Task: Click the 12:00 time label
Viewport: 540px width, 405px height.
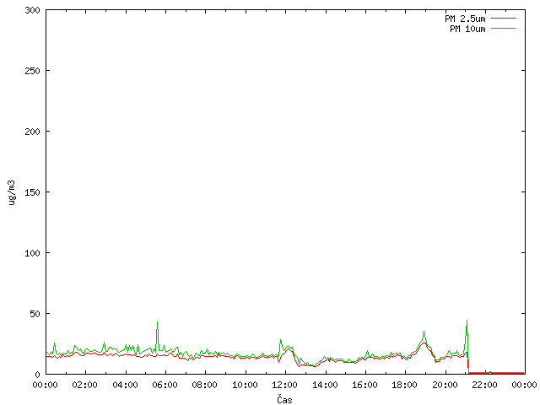Action: (x=285, y=385)
